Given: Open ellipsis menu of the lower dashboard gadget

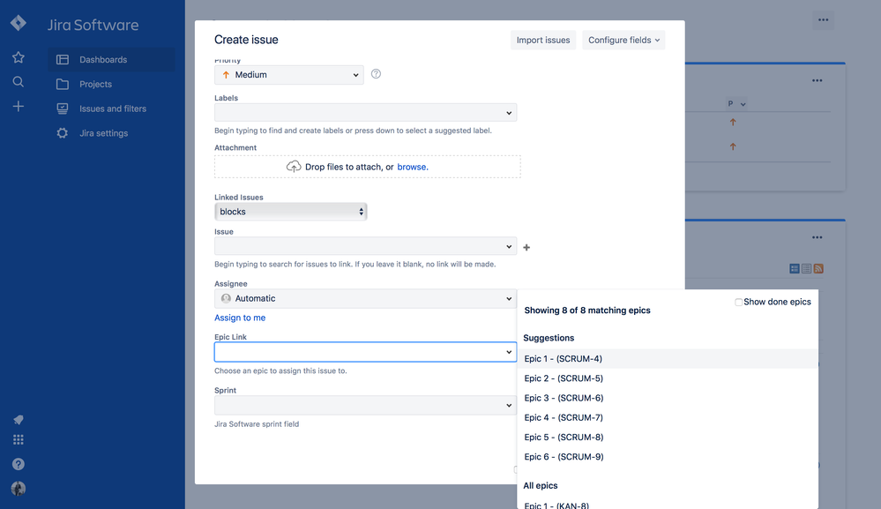Looking at the screenshot, I should click(x=817, y=237).
